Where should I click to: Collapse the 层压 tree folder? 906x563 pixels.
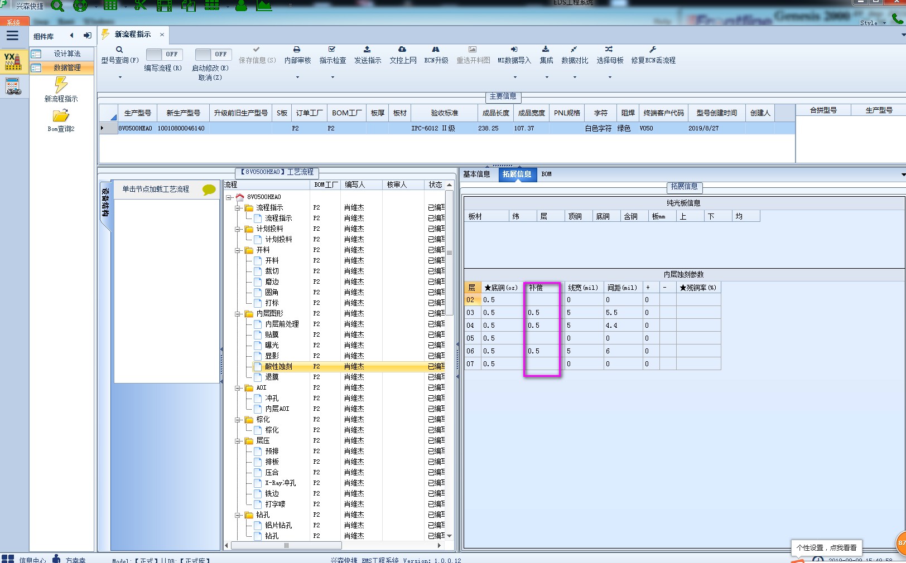[238, 441]
